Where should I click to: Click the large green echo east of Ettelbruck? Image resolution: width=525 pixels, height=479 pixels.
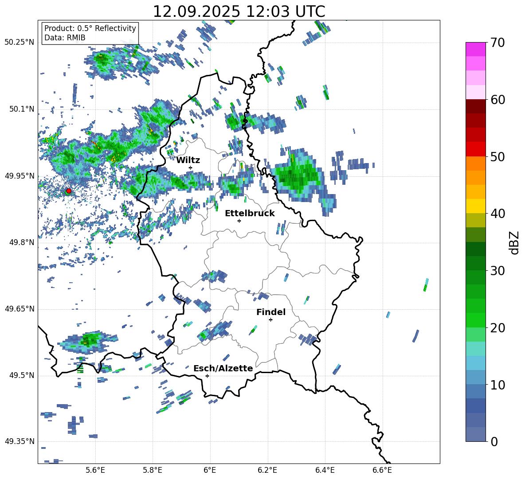coord(298,176)
